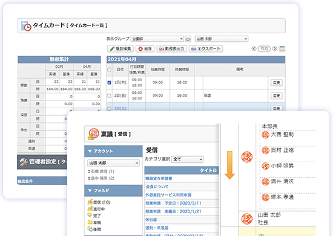This screenshot has width=333, height=236.
Task: Click the 早退 remark in 2日(金) row
Action: tap(207, 96)
